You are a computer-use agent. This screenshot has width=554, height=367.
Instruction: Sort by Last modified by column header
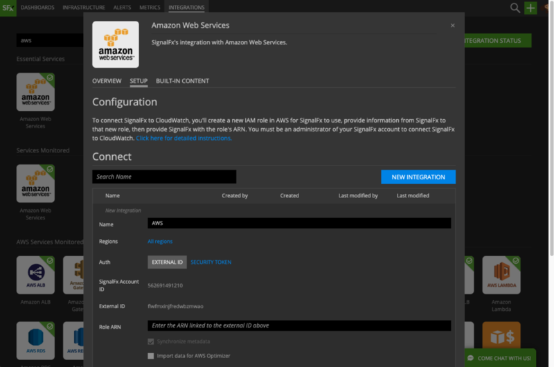(x=358, y=196)
